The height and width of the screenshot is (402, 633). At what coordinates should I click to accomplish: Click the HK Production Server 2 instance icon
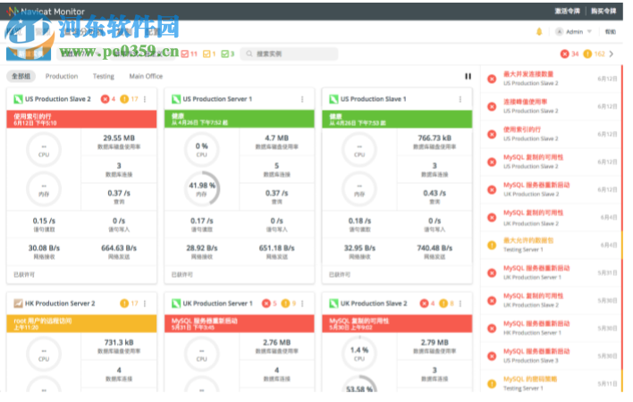(x=18, y=304)
